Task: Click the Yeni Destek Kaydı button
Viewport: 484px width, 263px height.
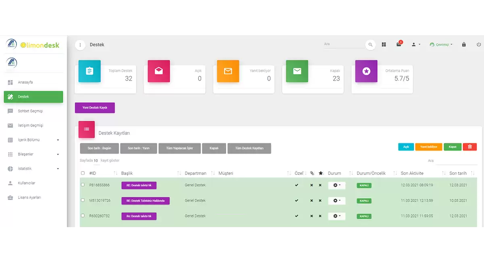Action: point(95,108)
